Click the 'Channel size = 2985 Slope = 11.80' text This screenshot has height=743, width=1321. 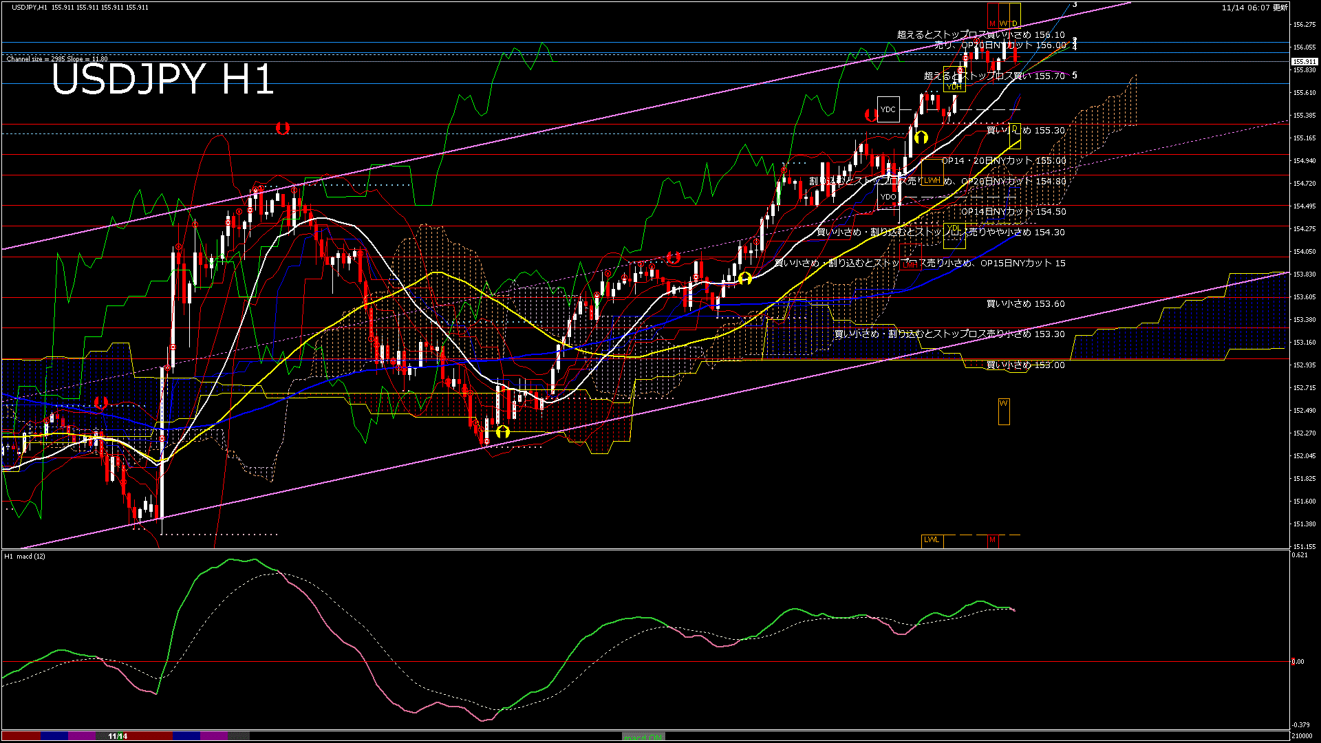pyautogui.click(x=57, y=59)
